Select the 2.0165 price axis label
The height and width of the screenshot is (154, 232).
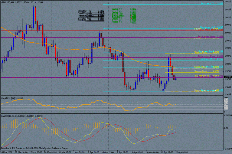coord(228,10)
